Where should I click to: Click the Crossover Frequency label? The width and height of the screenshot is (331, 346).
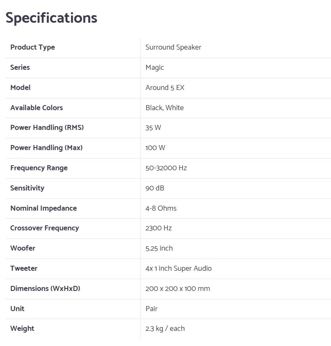(x=45, y=228)
